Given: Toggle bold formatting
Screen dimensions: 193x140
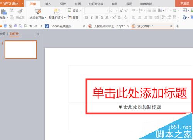Looking at the screenshot, I should click(86, 17).
